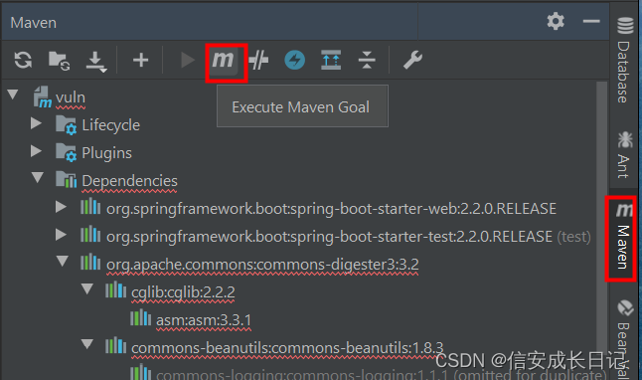642x380 pixels.
Task: Collapse the Dependencies node
Action: [x=37, y=177]
